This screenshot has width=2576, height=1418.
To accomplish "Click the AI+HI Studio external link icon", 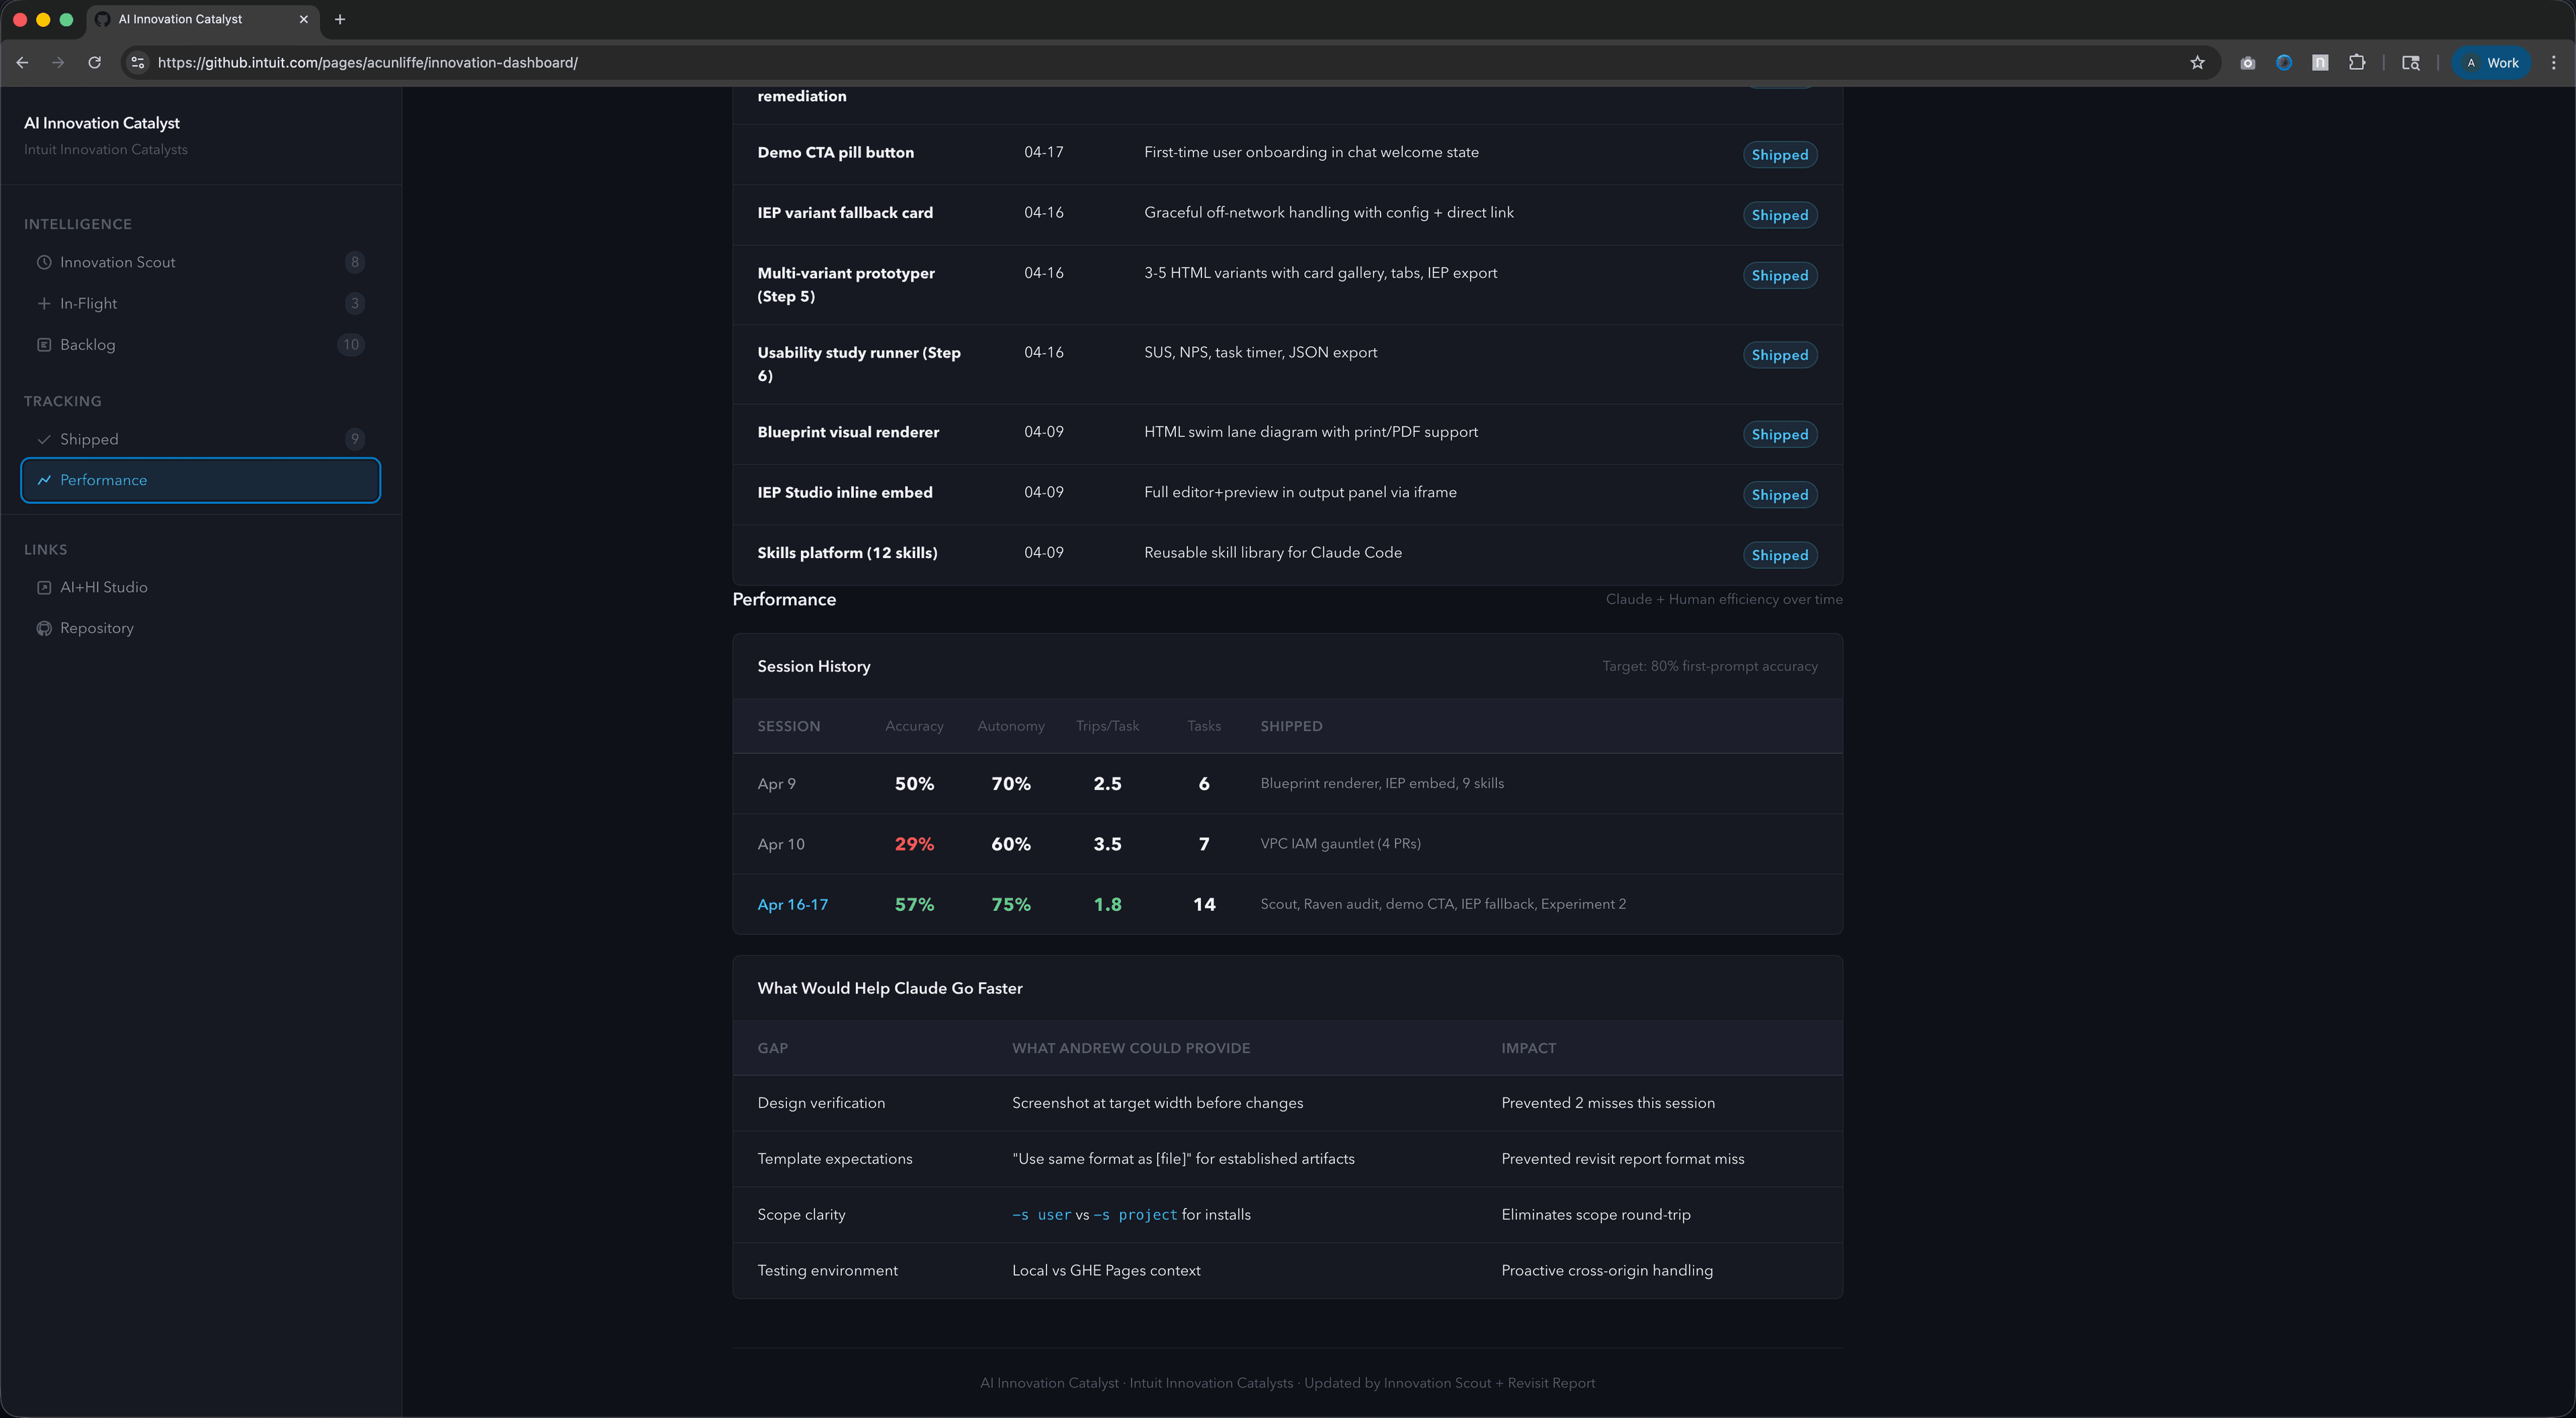I will click(x=44, y=587).
